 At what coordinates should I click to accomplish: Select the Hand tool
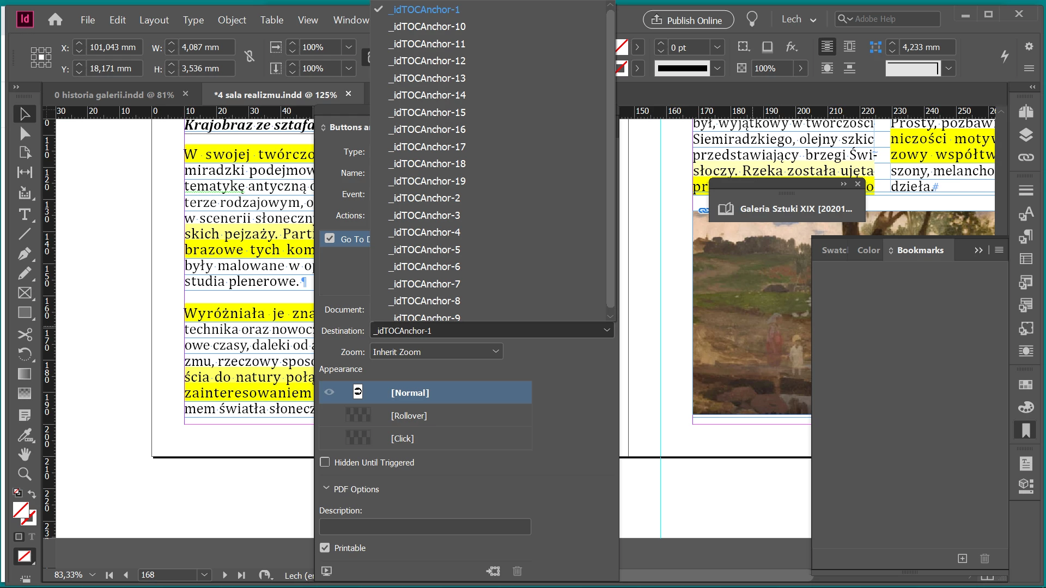(x=25, y=454)
